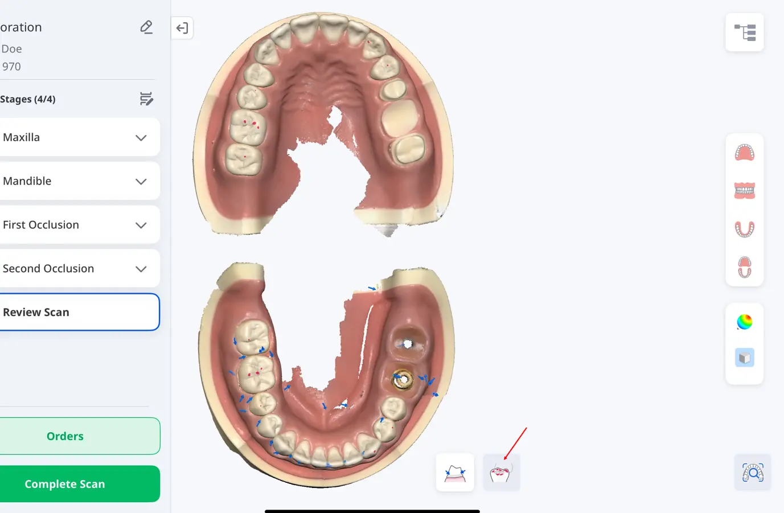Expand the First Occlusion chevron
Screen dimensions: 784x513
click(141, 225)
